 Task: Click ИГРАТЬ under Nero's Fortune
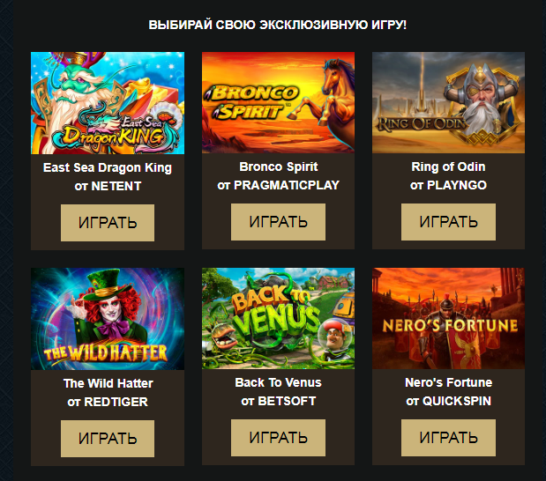[x=448, y=438]
